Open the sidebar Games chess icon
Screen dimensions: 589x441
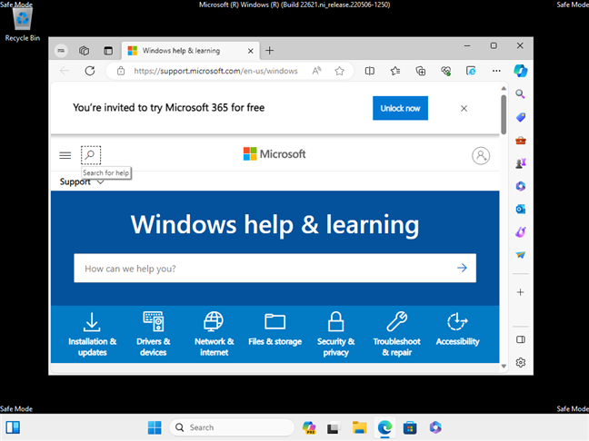point(520,163)
